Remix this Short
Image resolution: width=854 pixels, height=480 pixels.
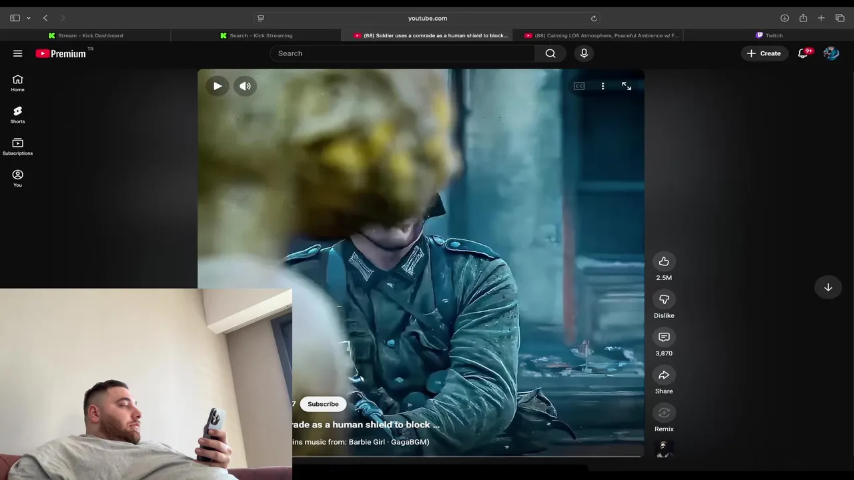point(664,413)
